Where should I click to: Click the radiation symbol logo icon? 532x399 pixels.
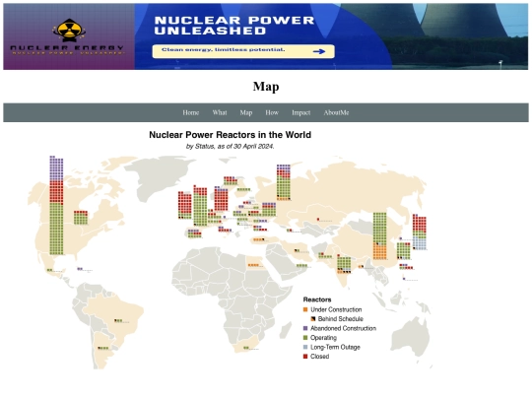click(x=69, y=30)
